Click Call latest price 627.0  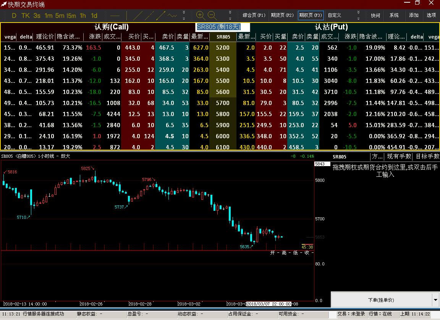pos(201,48)
